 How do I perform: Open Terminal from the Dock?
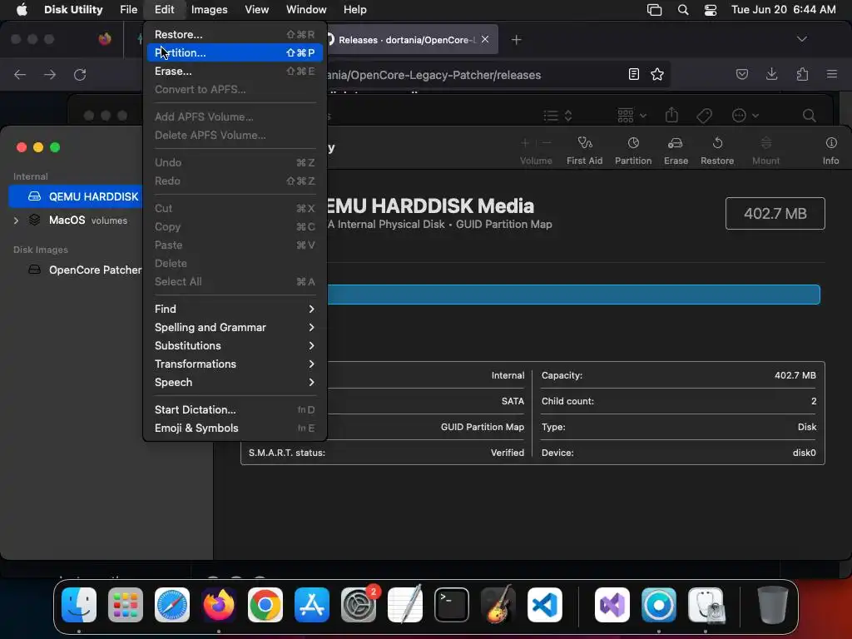click(x=452, y=605)
